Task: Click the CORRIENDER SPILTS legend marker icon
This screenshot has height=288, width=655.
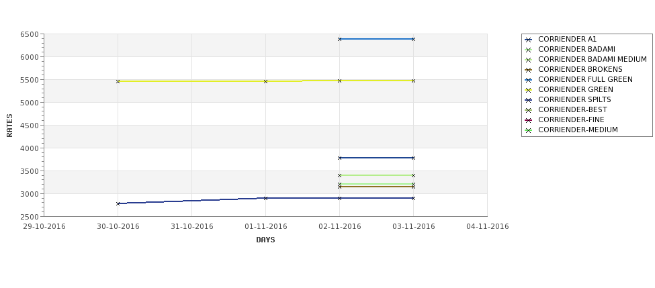Action: [x=529, y=100]
